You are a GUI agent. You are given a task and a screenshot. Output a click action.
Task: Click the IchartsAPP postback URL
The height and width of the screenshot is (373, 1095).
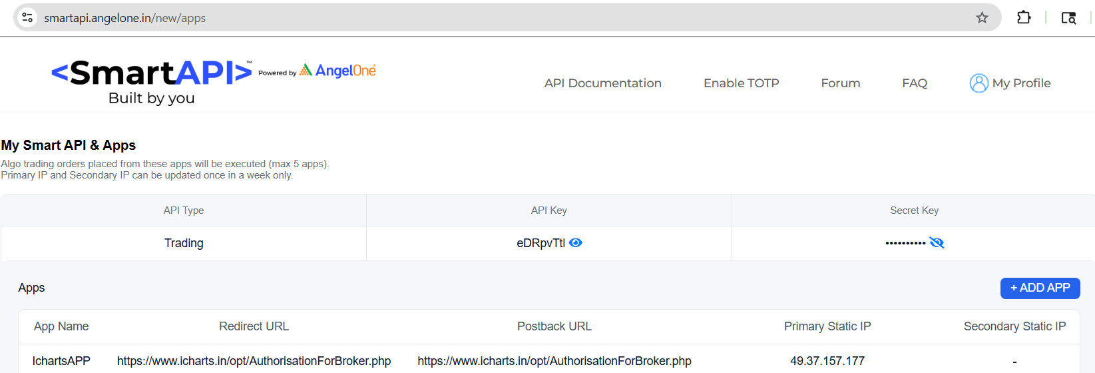554,361
